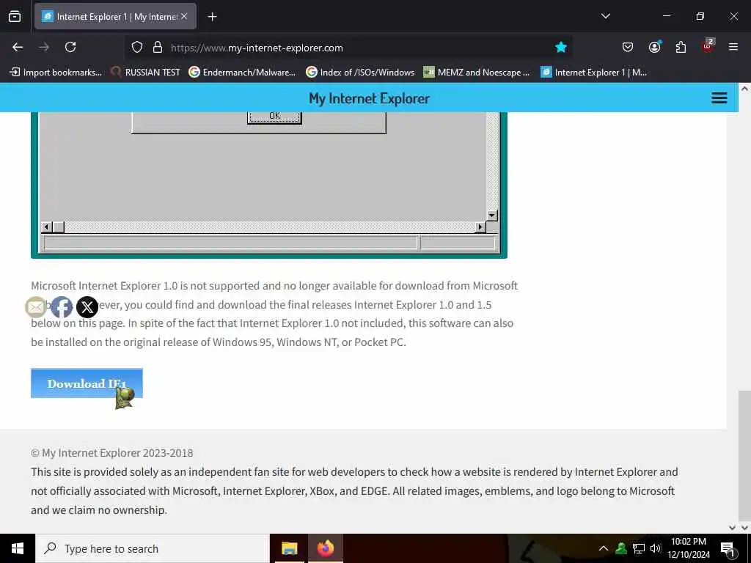The height and width of the screenshot is (563, 751).
Task: Click the My Internet Explorer site title
Action: pyautogui.click(x=369, y=98)
